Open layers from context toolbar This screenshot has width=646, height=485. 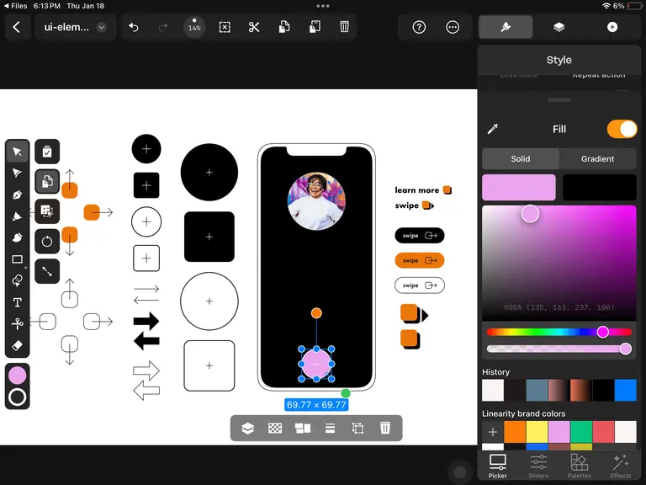coord(247,429)
